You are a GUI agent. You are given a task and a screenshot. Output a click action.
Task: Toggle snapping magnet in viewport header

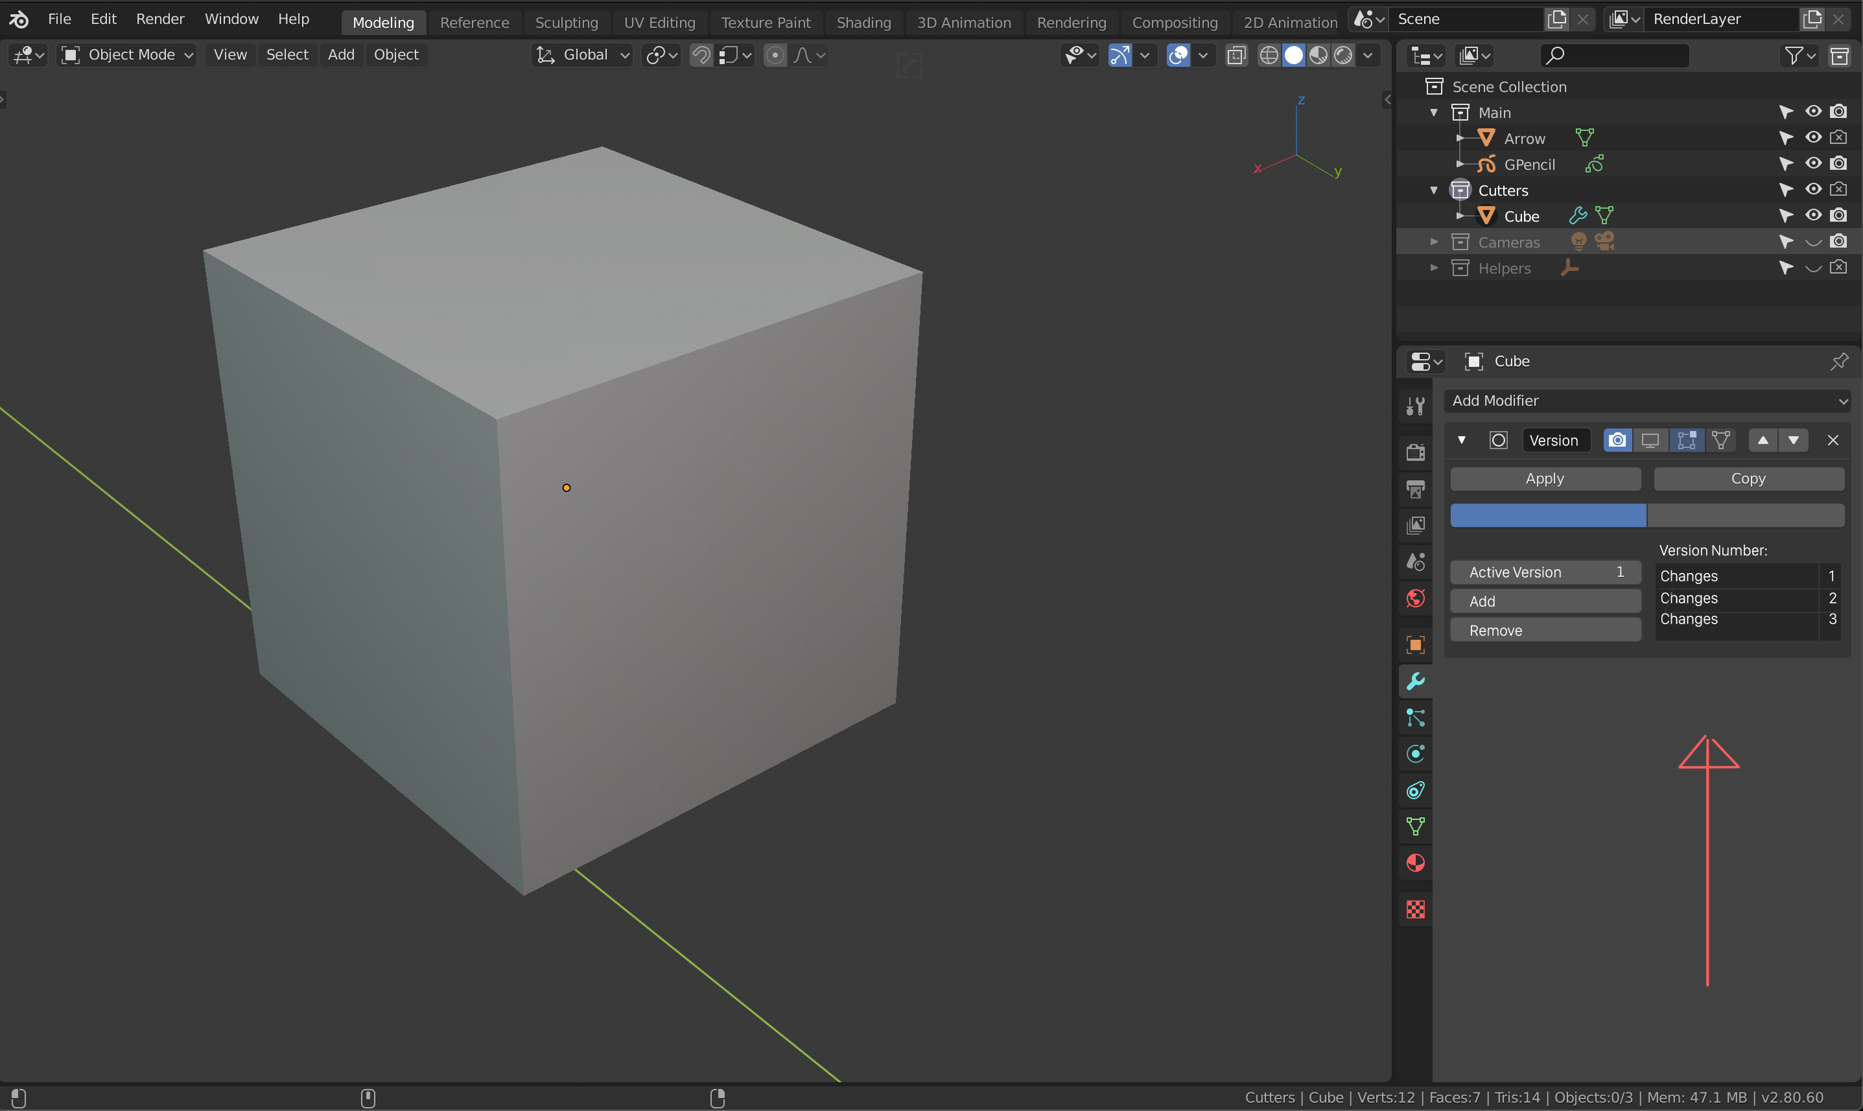pos(701,54)
